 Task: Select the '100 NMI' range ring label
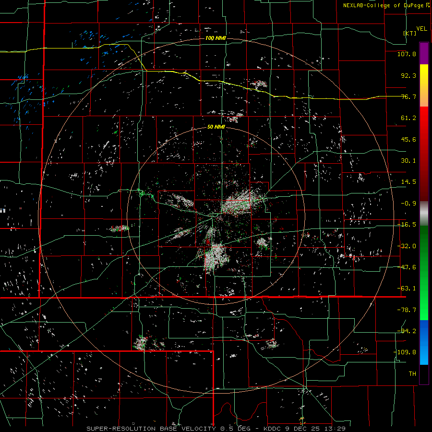click(x=216, y=38)
